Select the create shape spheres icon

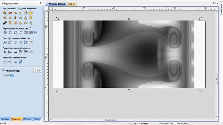pos(5,13)
